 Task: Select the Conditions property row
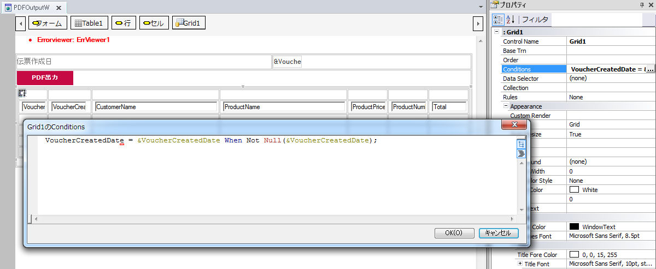(x=533, y=69)
